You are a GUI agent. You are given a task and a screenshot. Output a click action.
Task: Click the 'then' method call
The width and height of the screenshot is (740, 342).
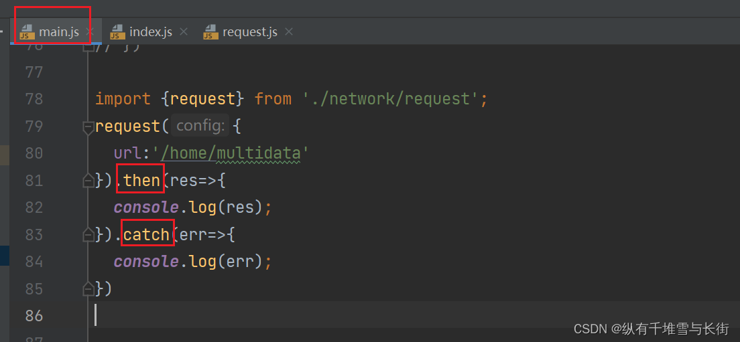pos(142,181)
